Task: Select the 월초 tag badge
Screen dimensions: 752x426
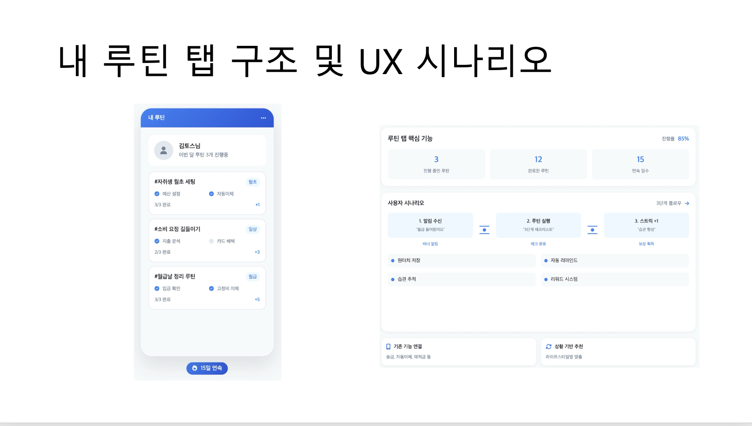Action: (252, 182)
